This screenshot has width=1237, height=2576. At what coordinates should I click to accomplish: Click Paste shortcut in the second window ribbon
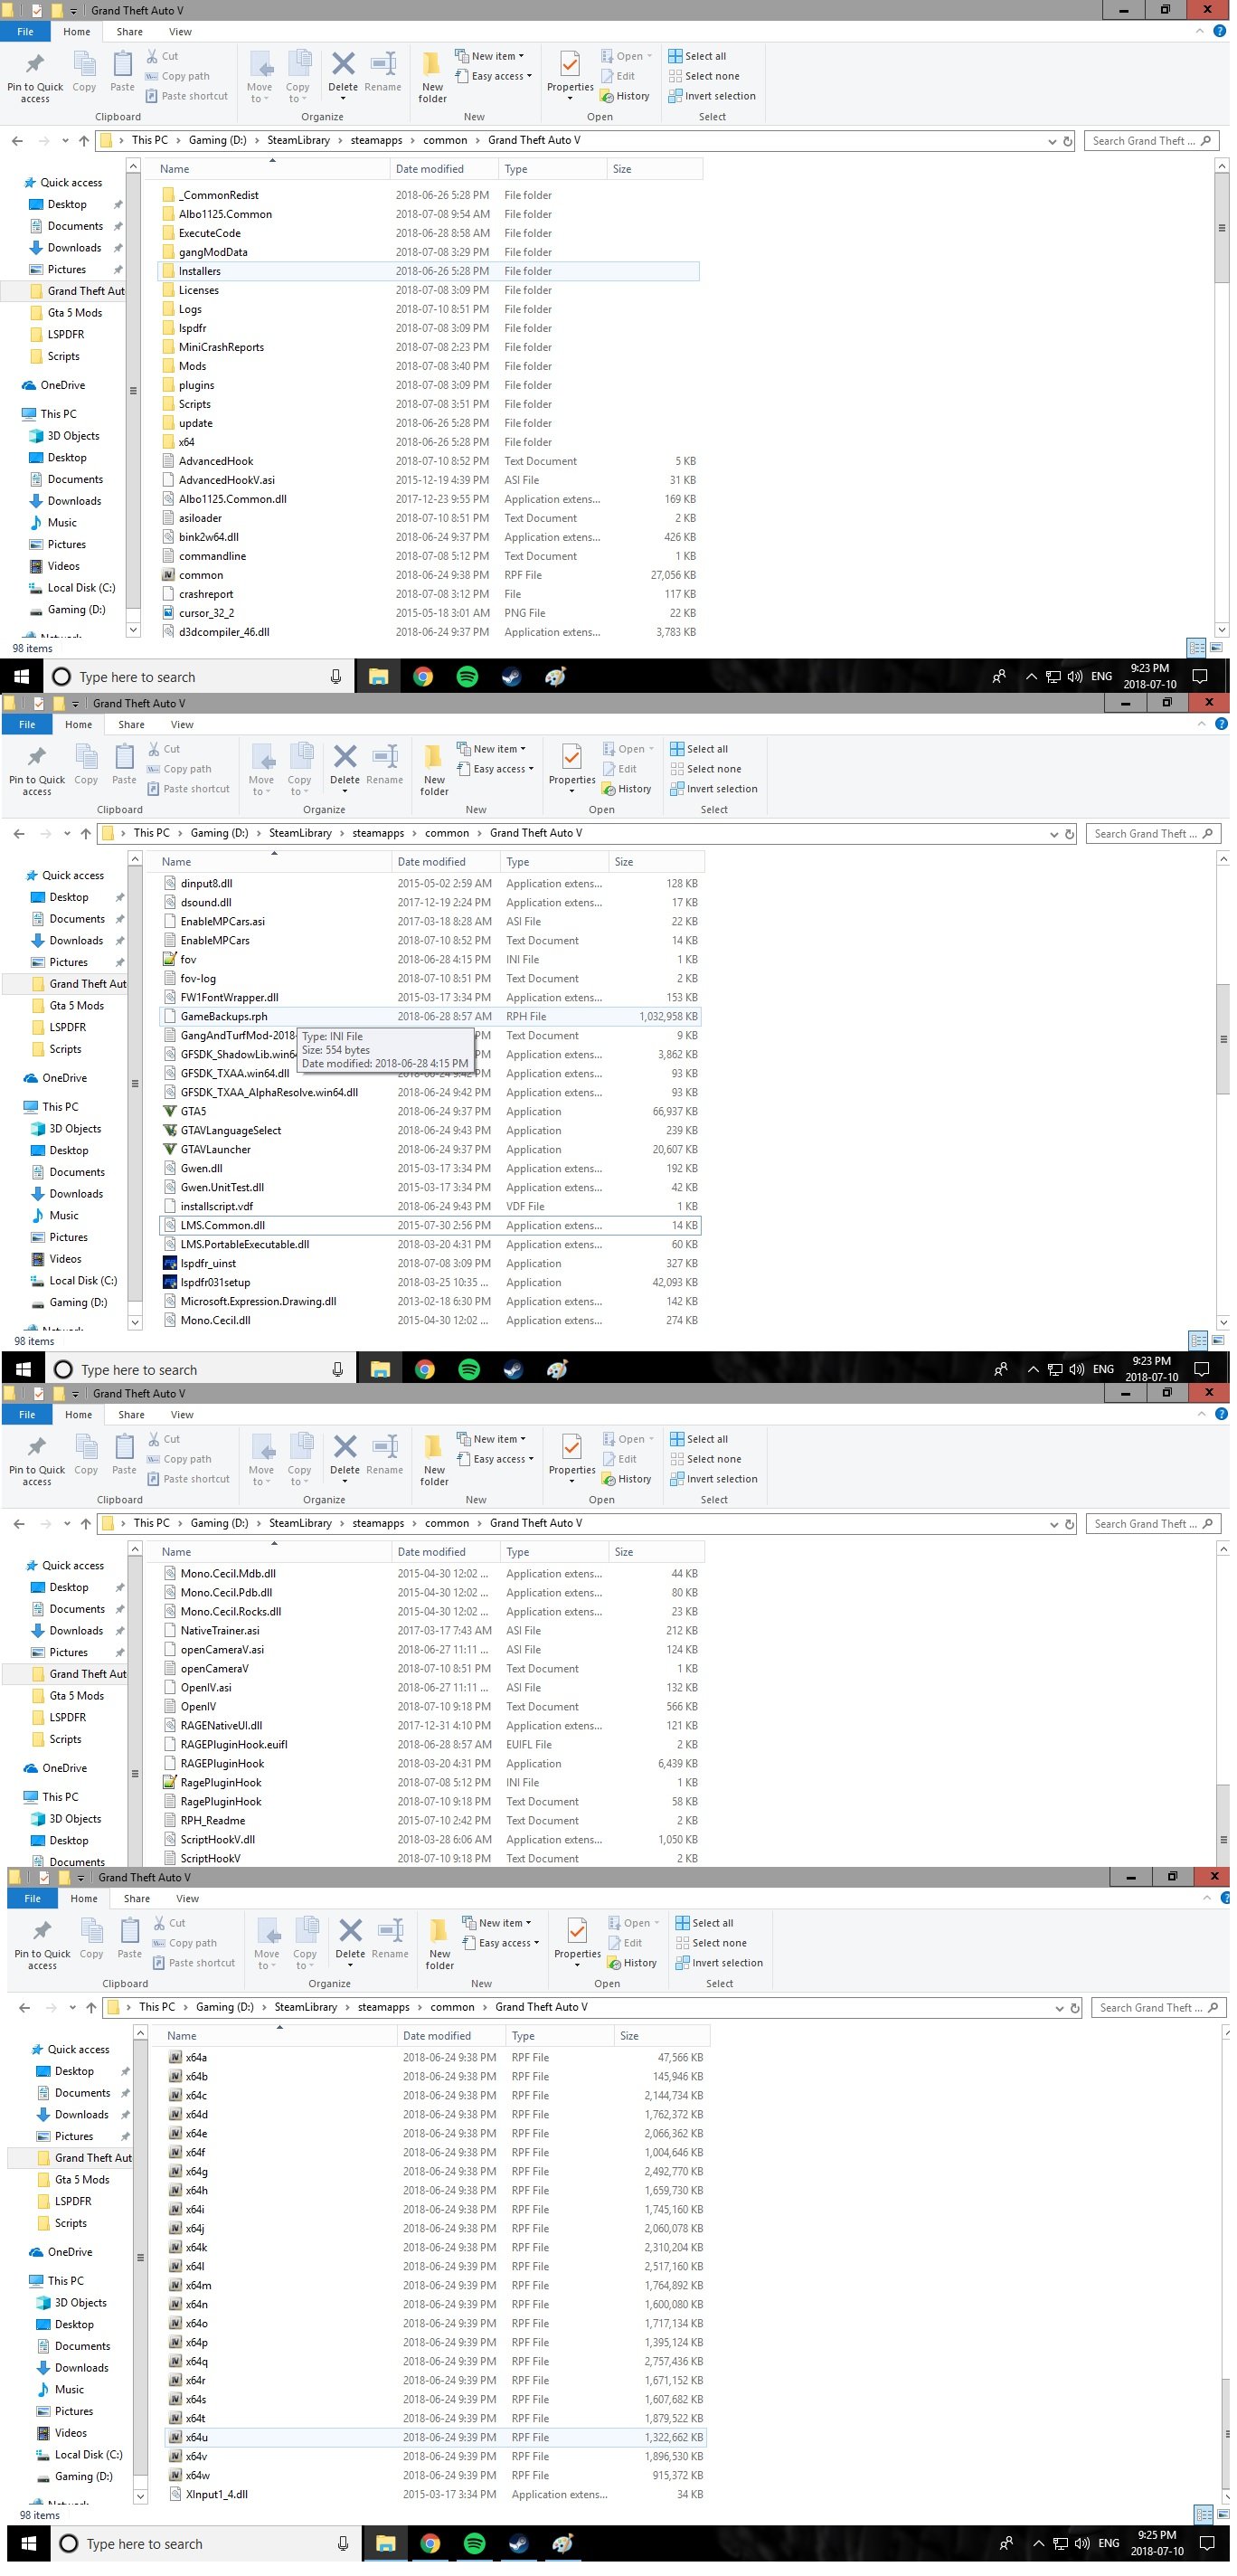188,789
